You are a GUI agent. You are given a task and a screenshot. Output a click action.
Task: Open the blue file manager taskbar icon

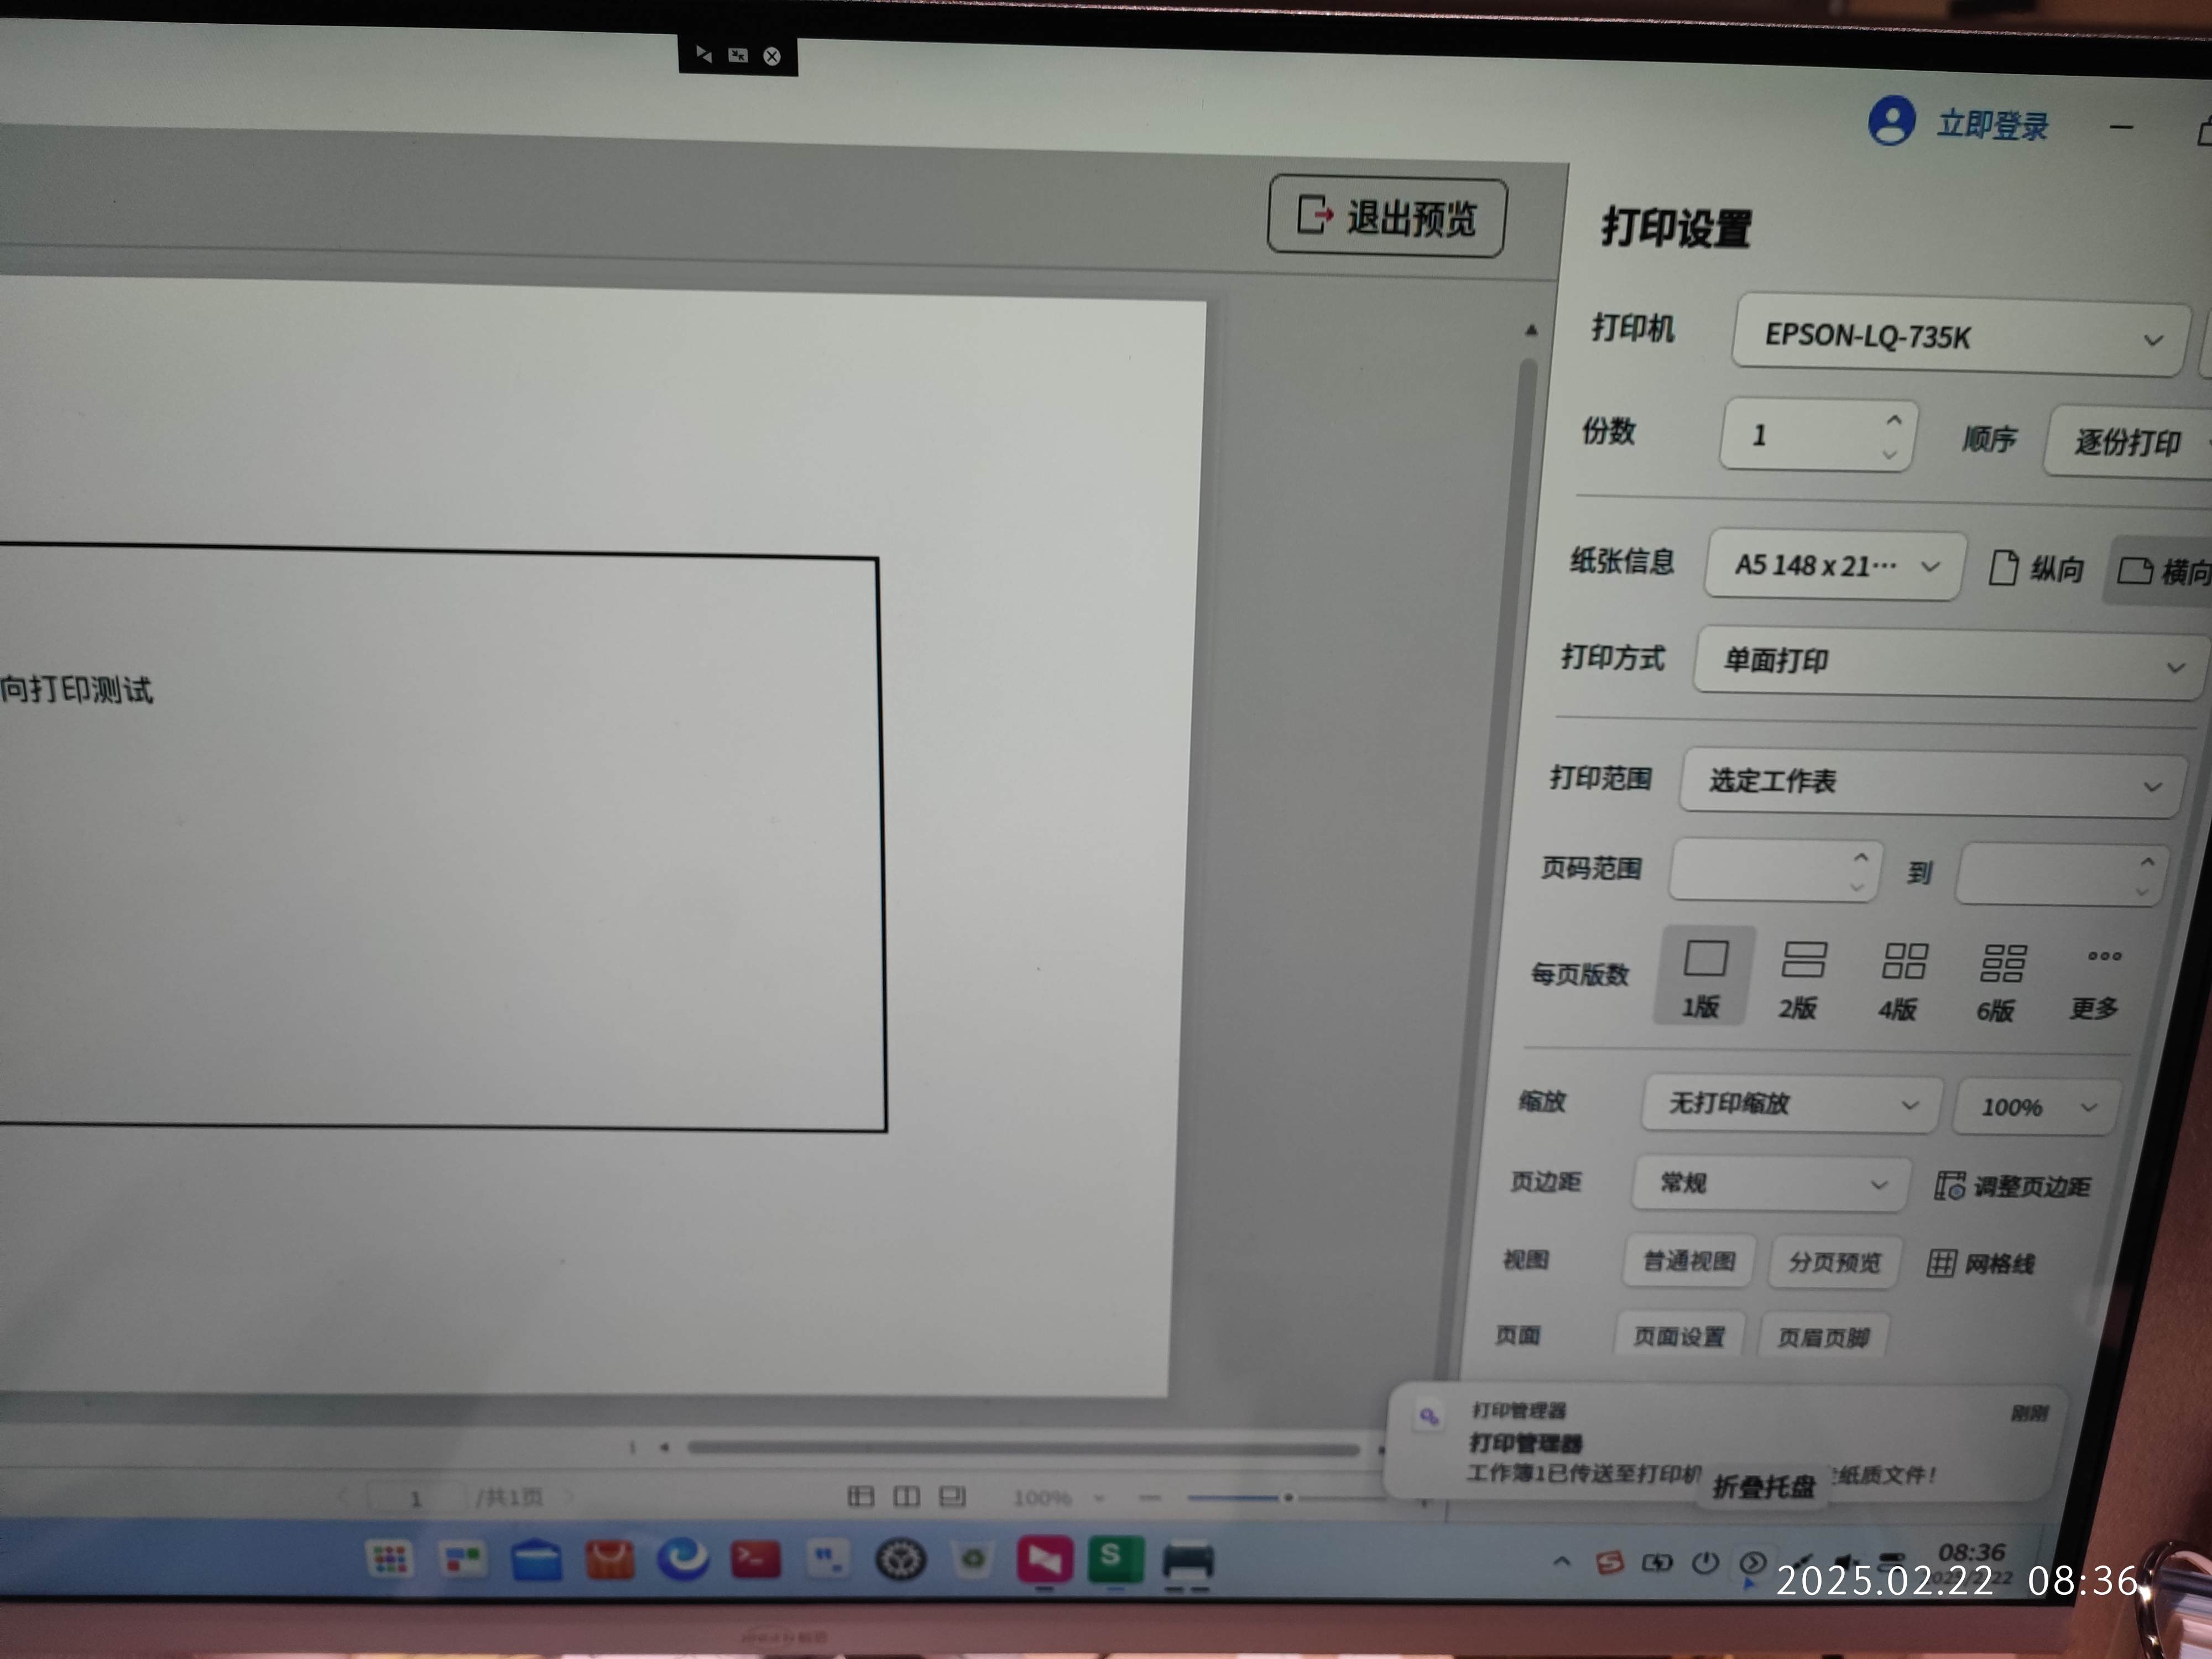pos(536,1559)
